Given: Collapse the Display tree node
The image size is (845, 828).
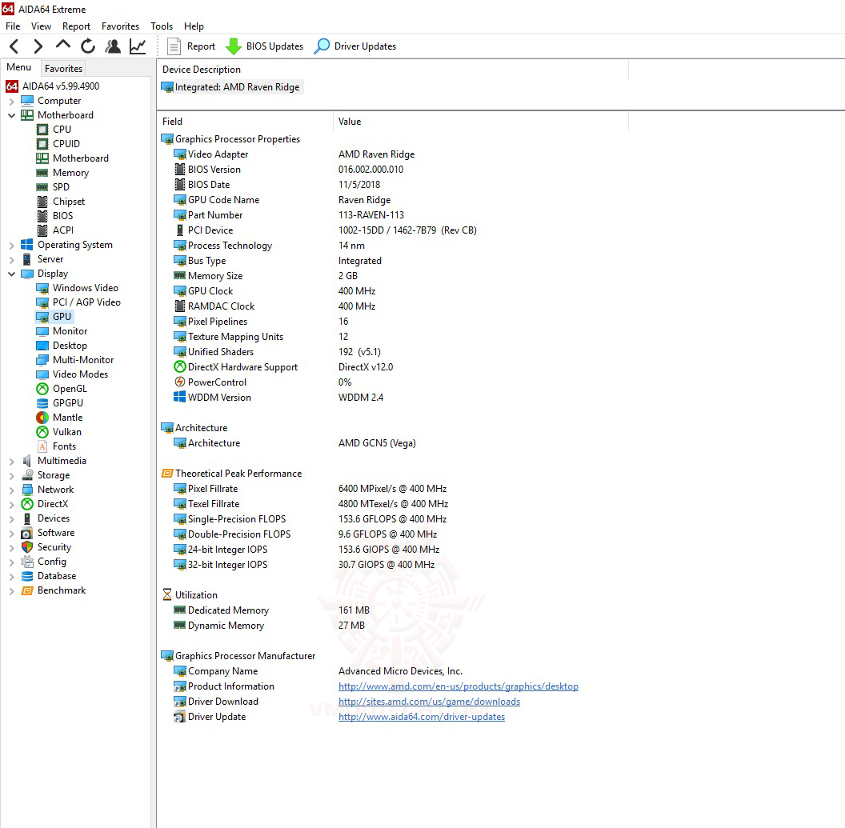Looking at the screenshot, I should (11, 274).
